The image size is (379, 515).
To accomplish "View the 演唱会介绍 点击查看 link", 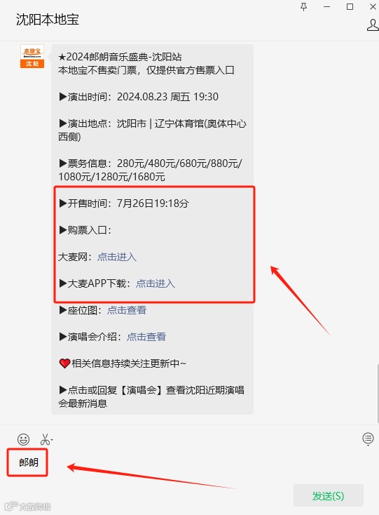I will [146, 337].
